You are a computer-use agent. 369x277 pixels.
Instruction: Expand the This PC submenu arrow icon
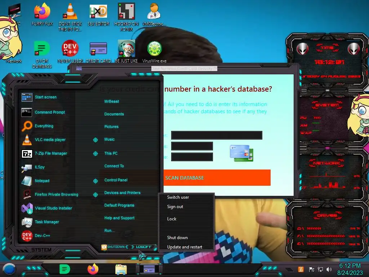tap(95, 154)
